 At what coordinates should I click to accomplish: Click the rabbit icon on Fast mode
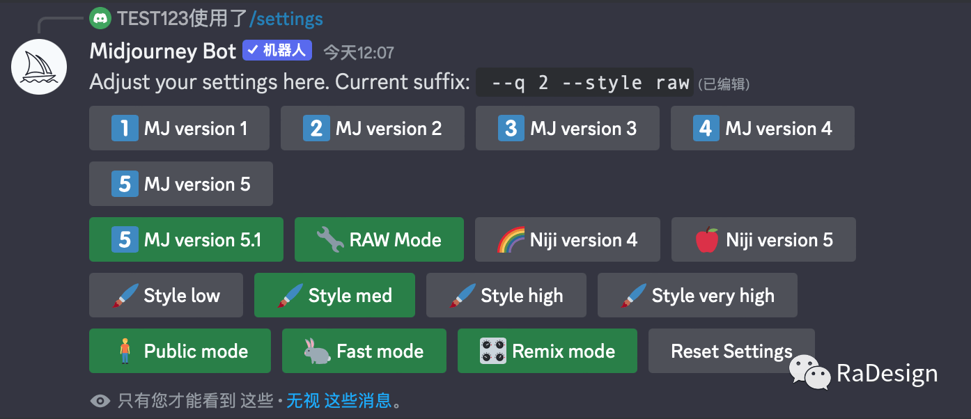(x=318, y=351)
